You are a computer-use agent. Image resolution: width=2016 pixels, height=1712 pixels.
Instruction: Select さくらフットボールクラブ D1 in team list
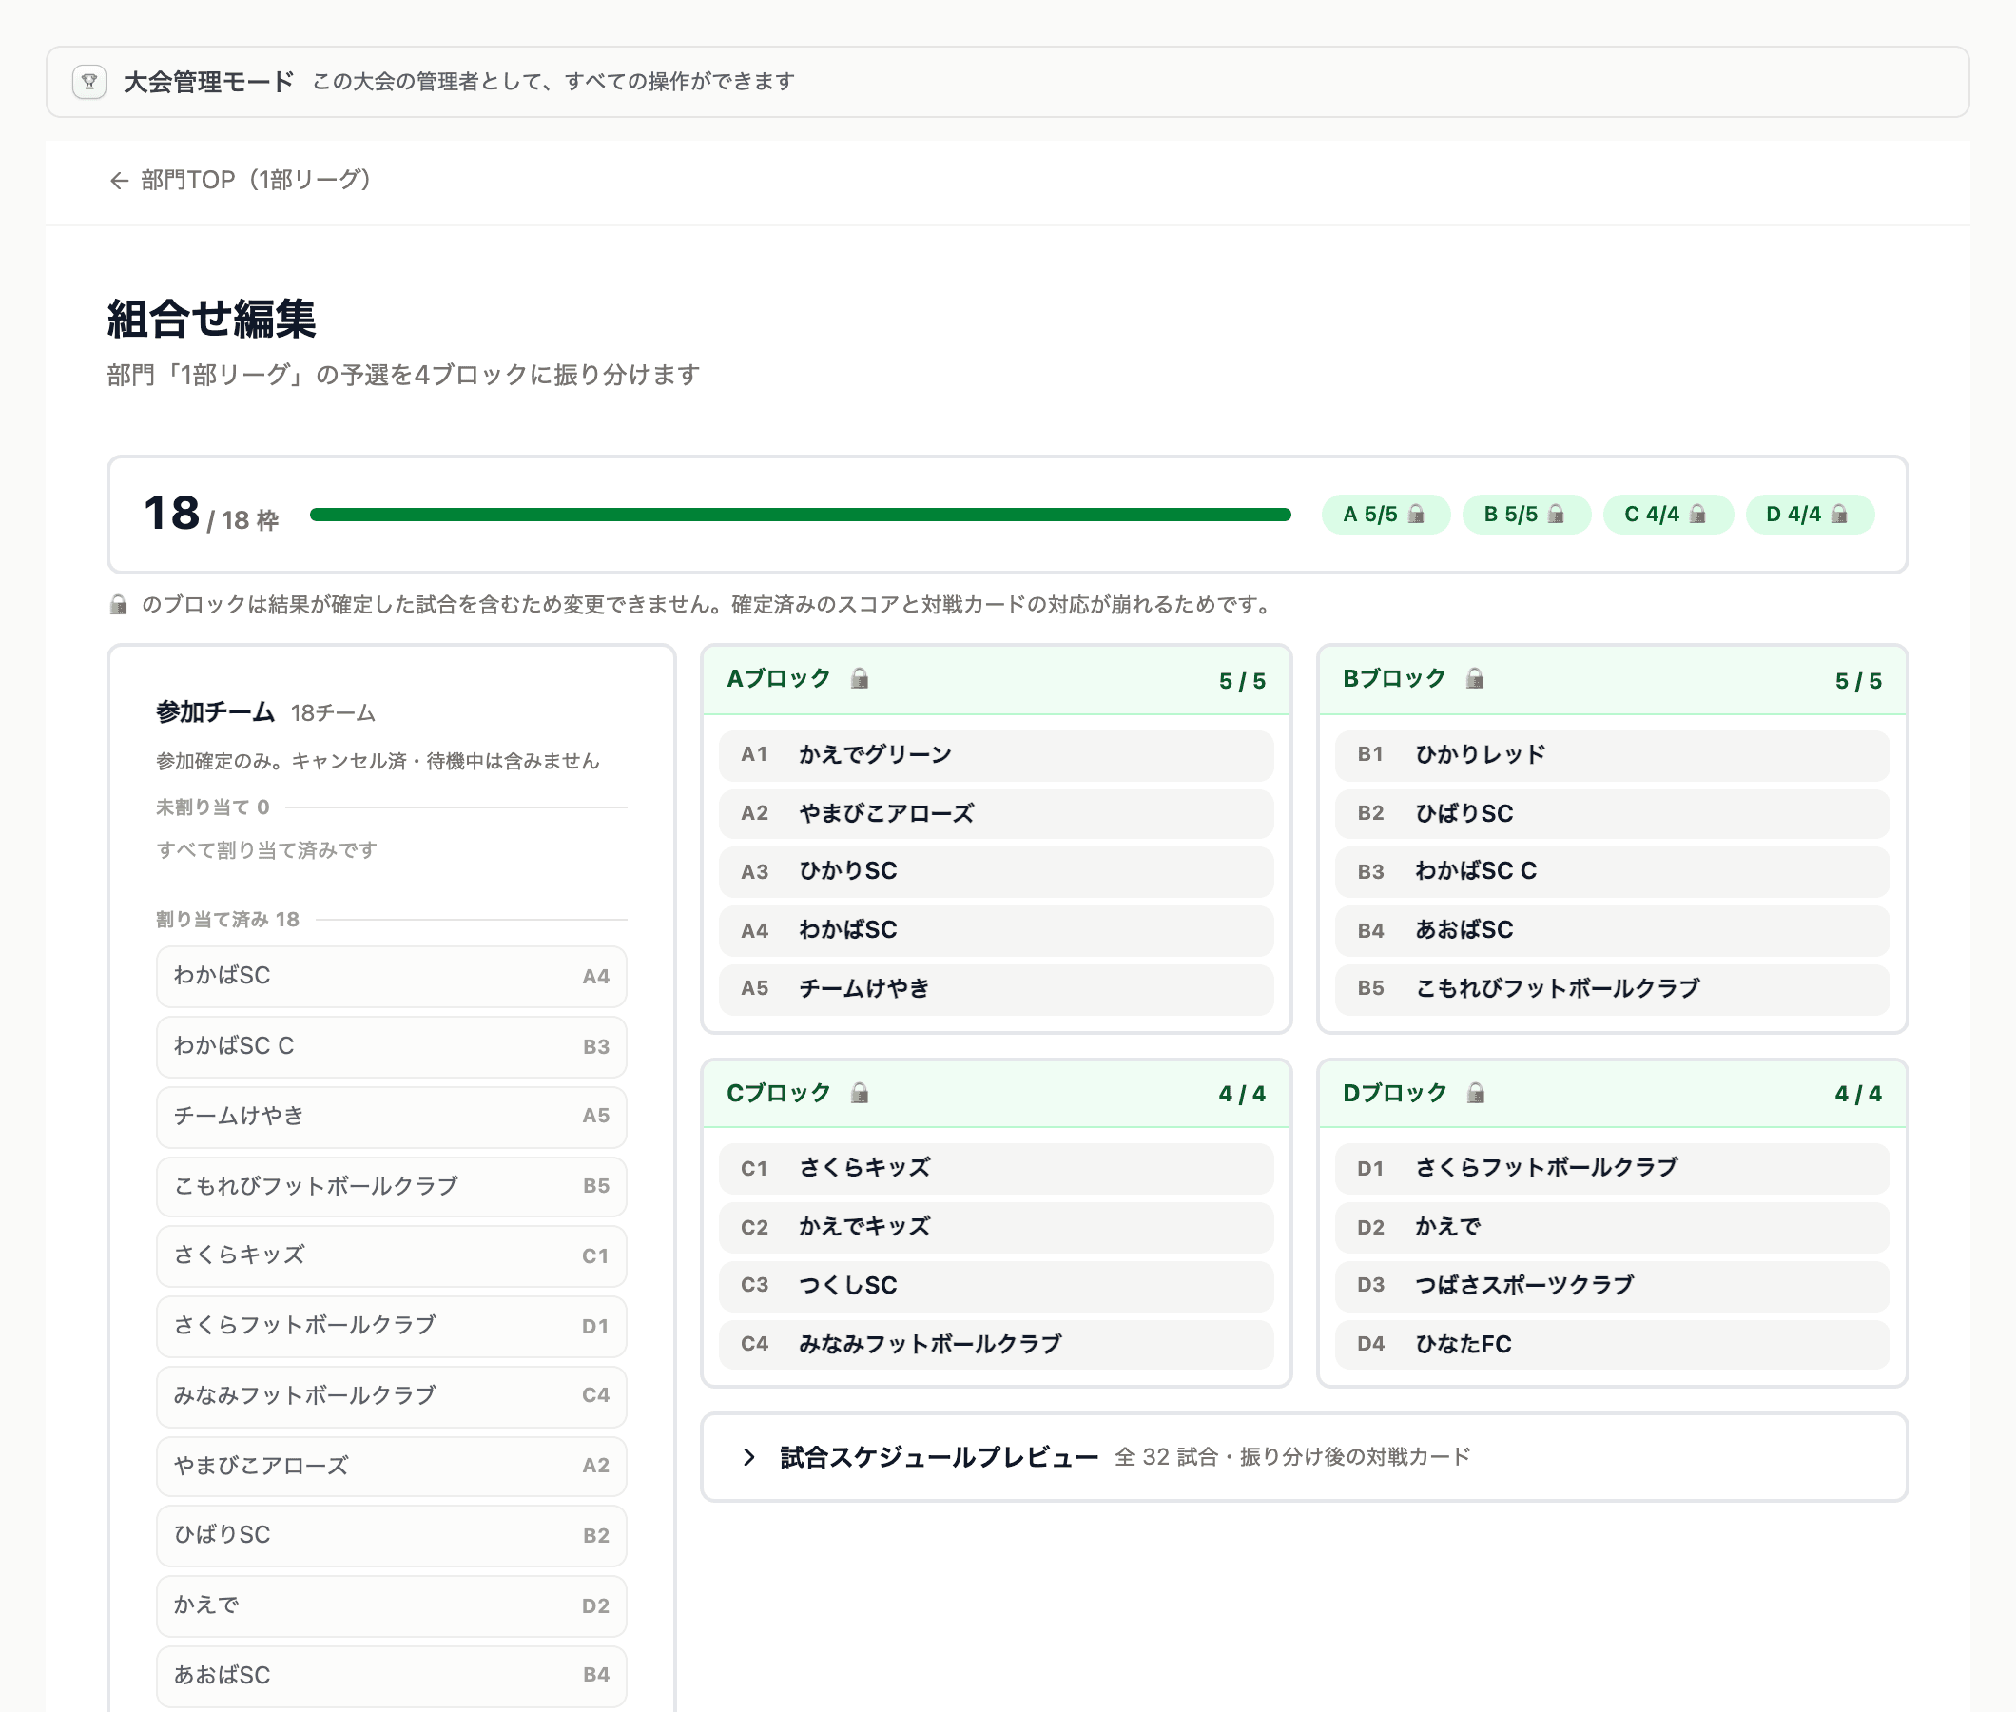point(391,1326)
